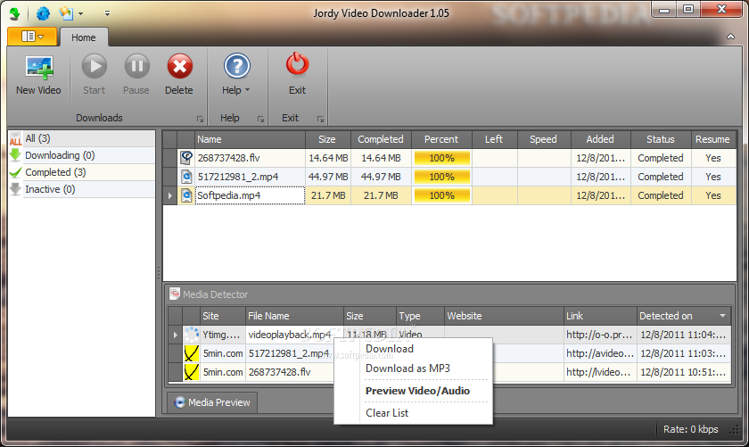Viewport: 749px width, 447px height.
Task: Click the red Exit power icon
Action: [297, 65]
